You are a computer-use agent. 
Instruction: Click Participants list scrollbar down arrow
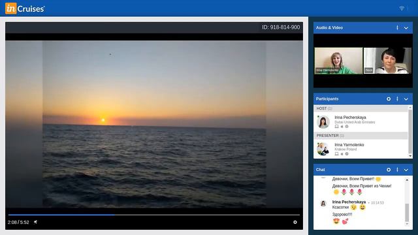410,156
